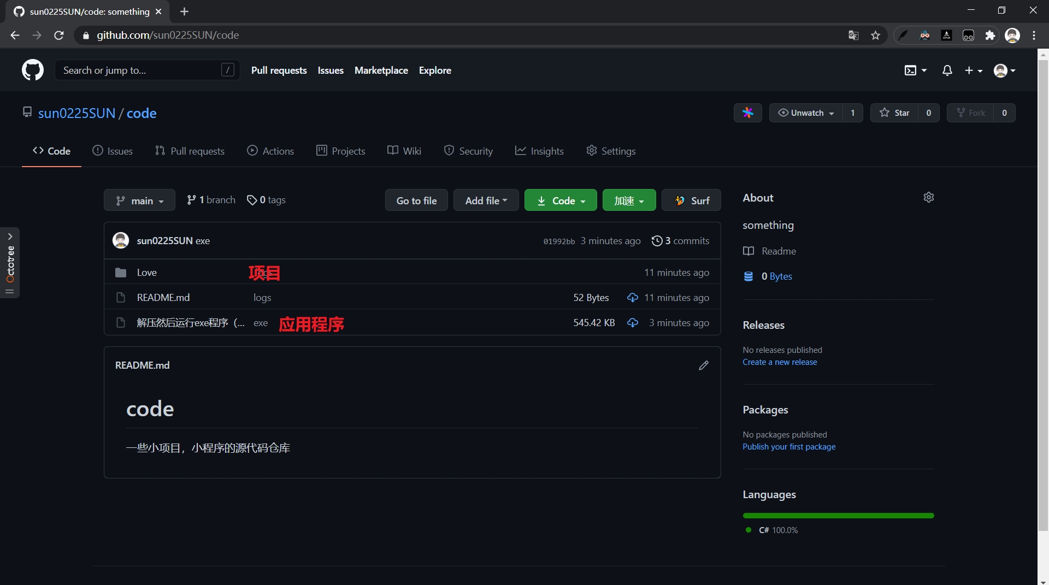Expand the main branch selector

pyautogui.click(x=139, y=200)
